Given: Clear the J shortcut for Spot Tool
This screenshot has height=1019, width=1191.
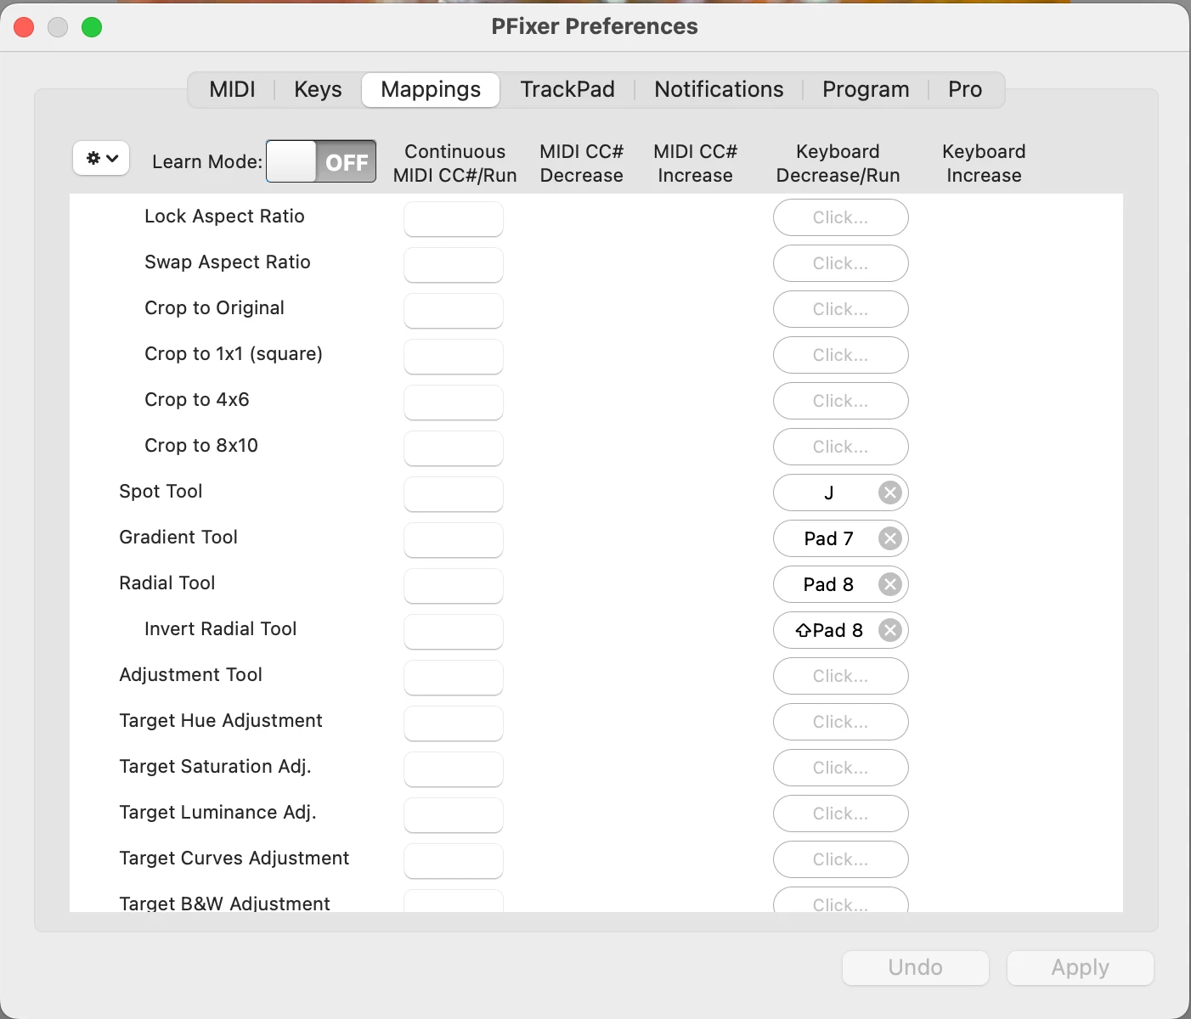Looking at the screenshot, I should tap(889, 493).
